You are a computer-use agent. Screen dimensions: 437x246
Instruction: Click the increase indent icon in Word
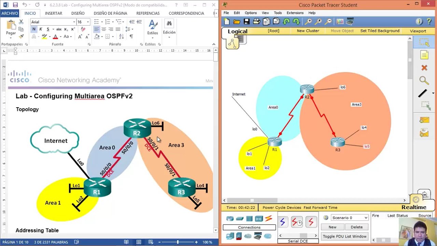point(139,22)
